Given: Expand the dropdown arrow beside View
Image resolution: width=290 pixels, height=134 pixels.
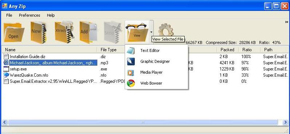Looking at the screenshot, I should tap(152, 32).
